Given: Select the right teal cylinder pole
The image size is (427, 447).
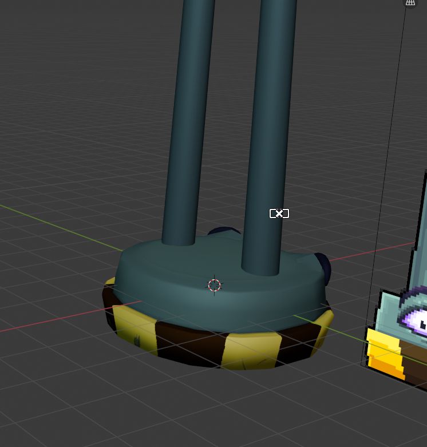Looking at the screenshot, I should point(268,137).
